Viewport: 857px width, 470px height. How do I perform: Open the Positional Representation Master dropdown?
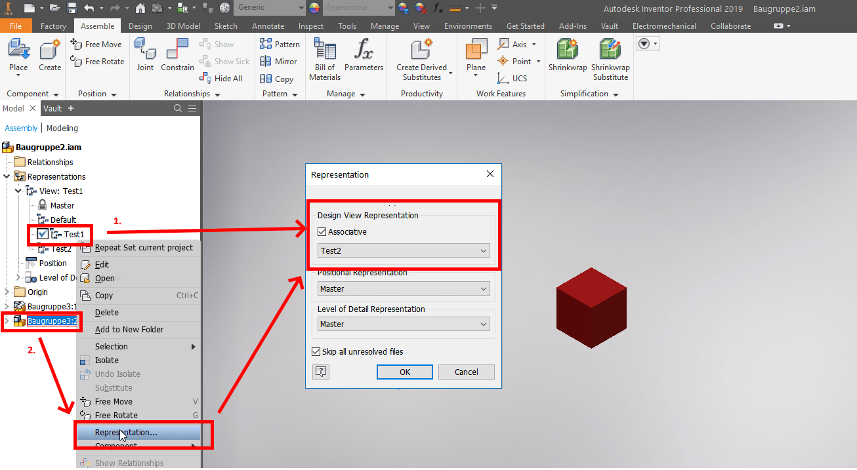484,288
